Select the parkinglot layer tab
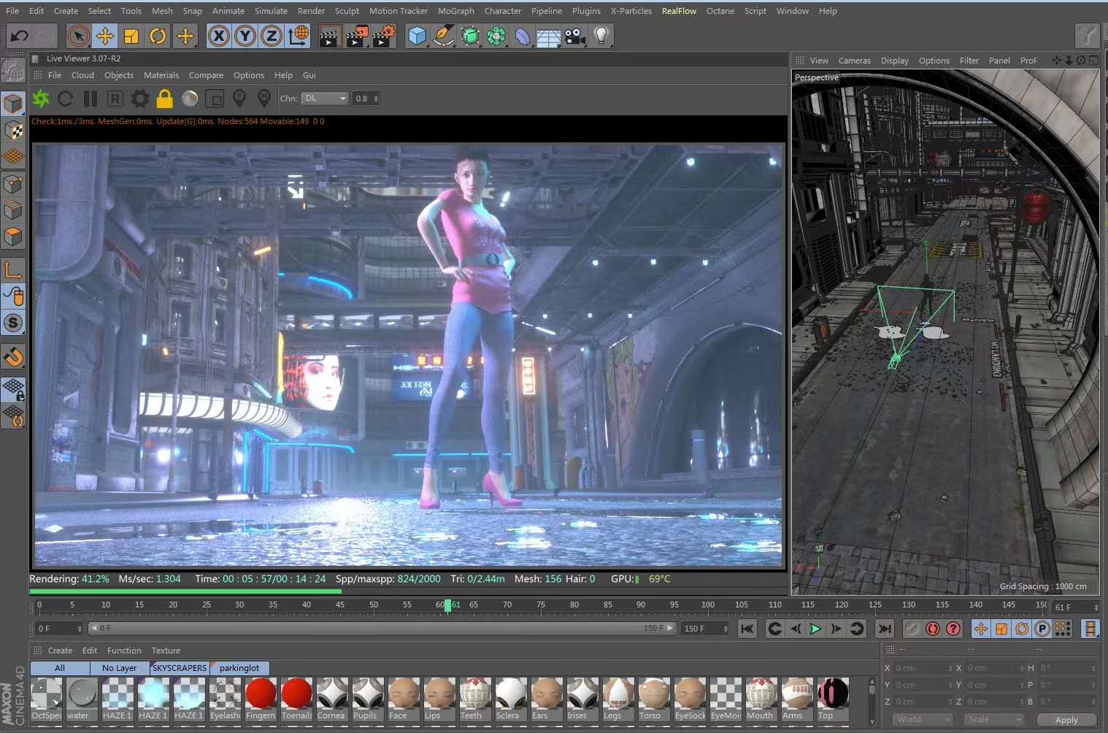The image size is (1108, 733). pos(239,668)
